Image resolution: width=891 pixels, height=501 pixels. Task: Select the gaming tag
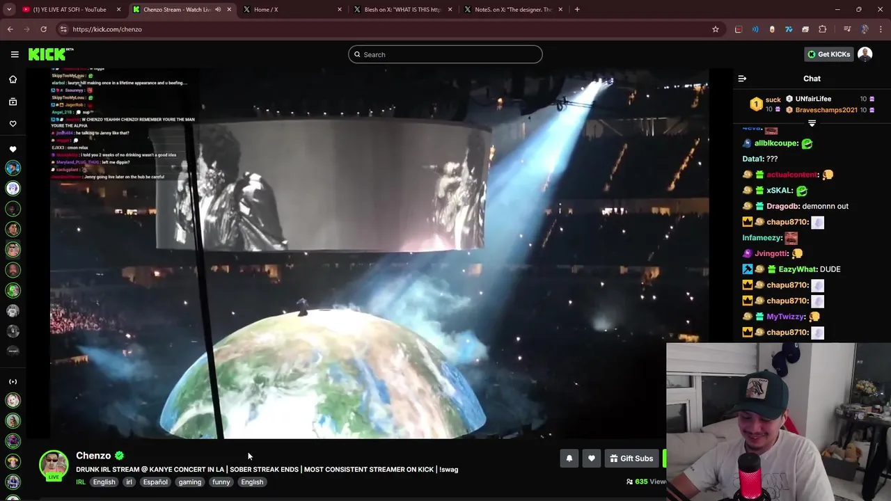[x=189, y=482]
